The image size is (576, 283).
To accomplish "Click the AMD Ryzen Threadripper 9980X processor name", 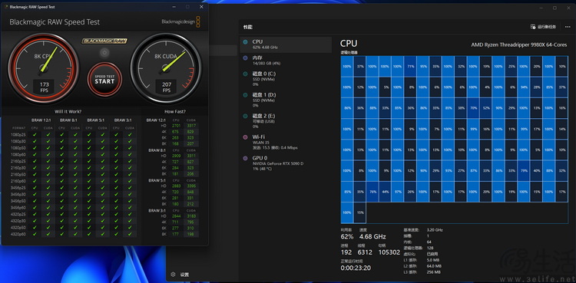I will 519,44.
